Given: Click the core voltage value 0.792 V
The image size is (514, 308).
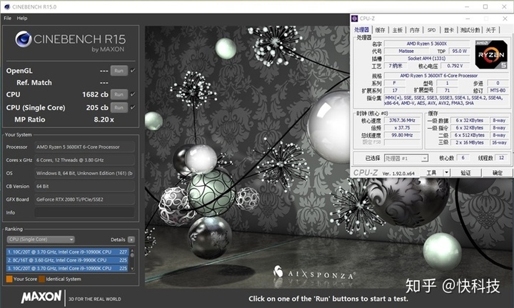Looking at the screenshot, I should click(x=455, y=66).
